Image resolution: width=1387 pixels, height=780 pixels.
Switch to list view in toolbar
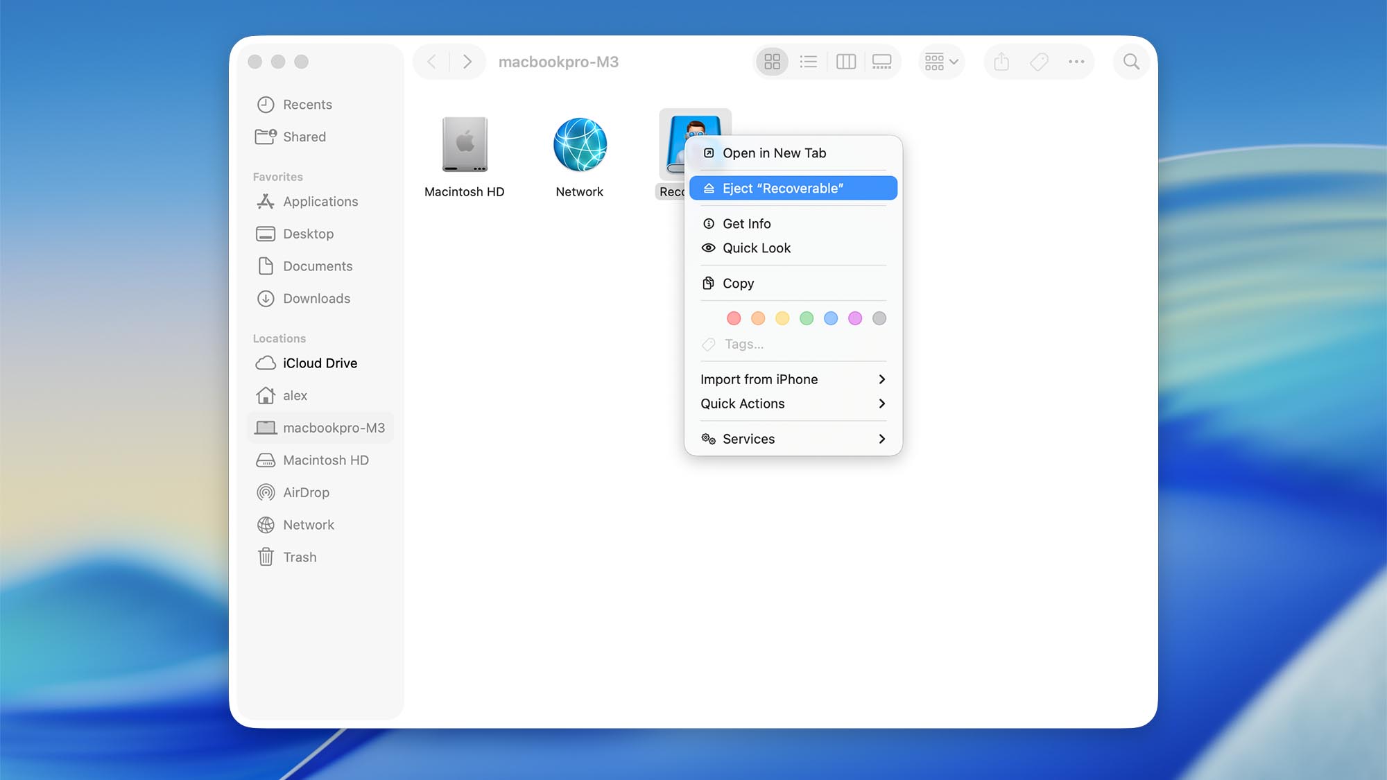[808, 62]
